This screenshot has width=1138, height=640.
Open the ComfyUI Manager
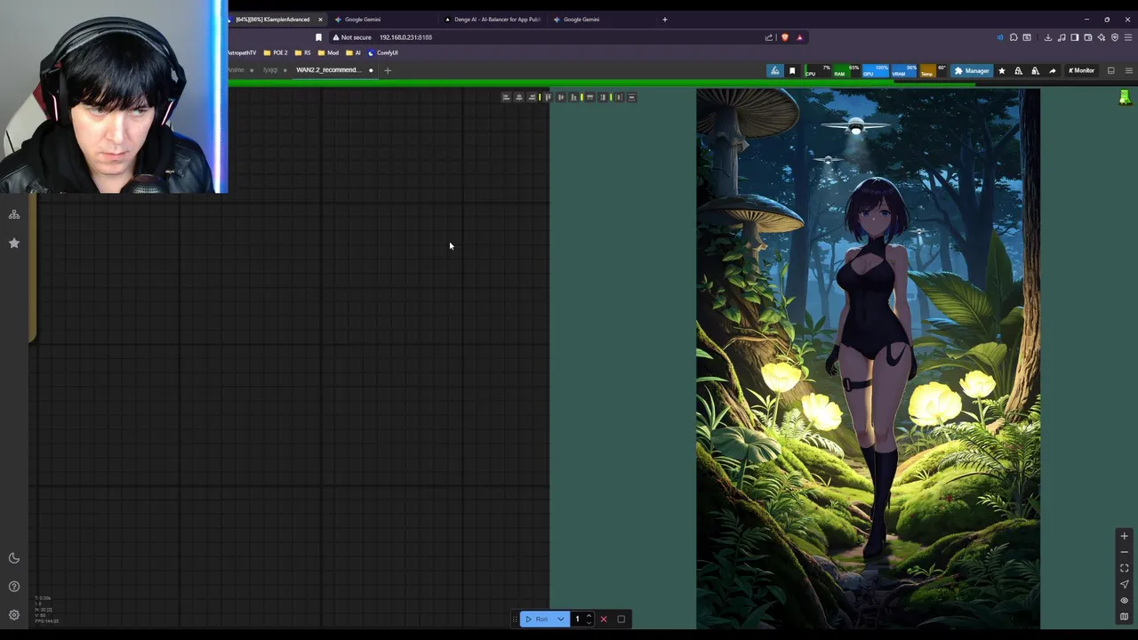click(x=972, y=71)
